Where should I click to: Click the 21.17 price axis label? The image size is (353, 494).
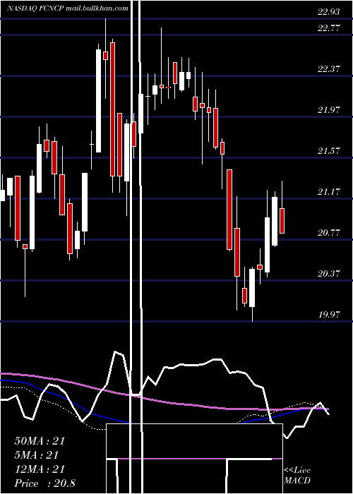point(329,191)
